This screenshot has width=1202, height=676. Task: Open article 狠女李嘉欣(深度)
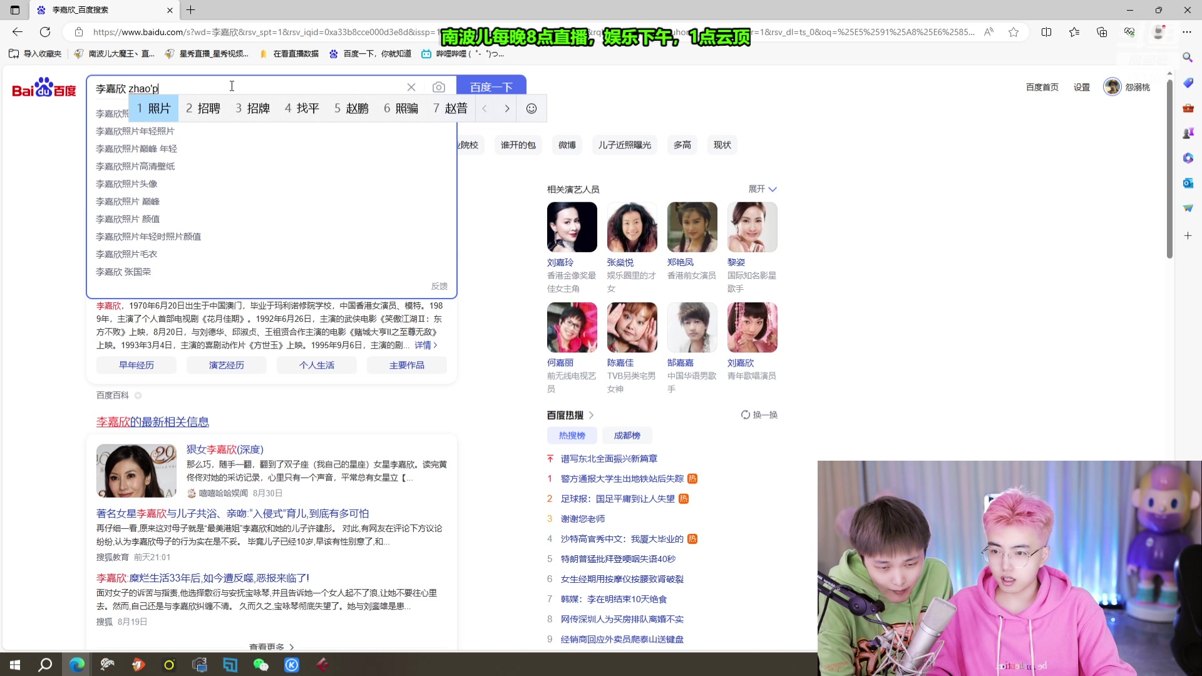(225, 449)
